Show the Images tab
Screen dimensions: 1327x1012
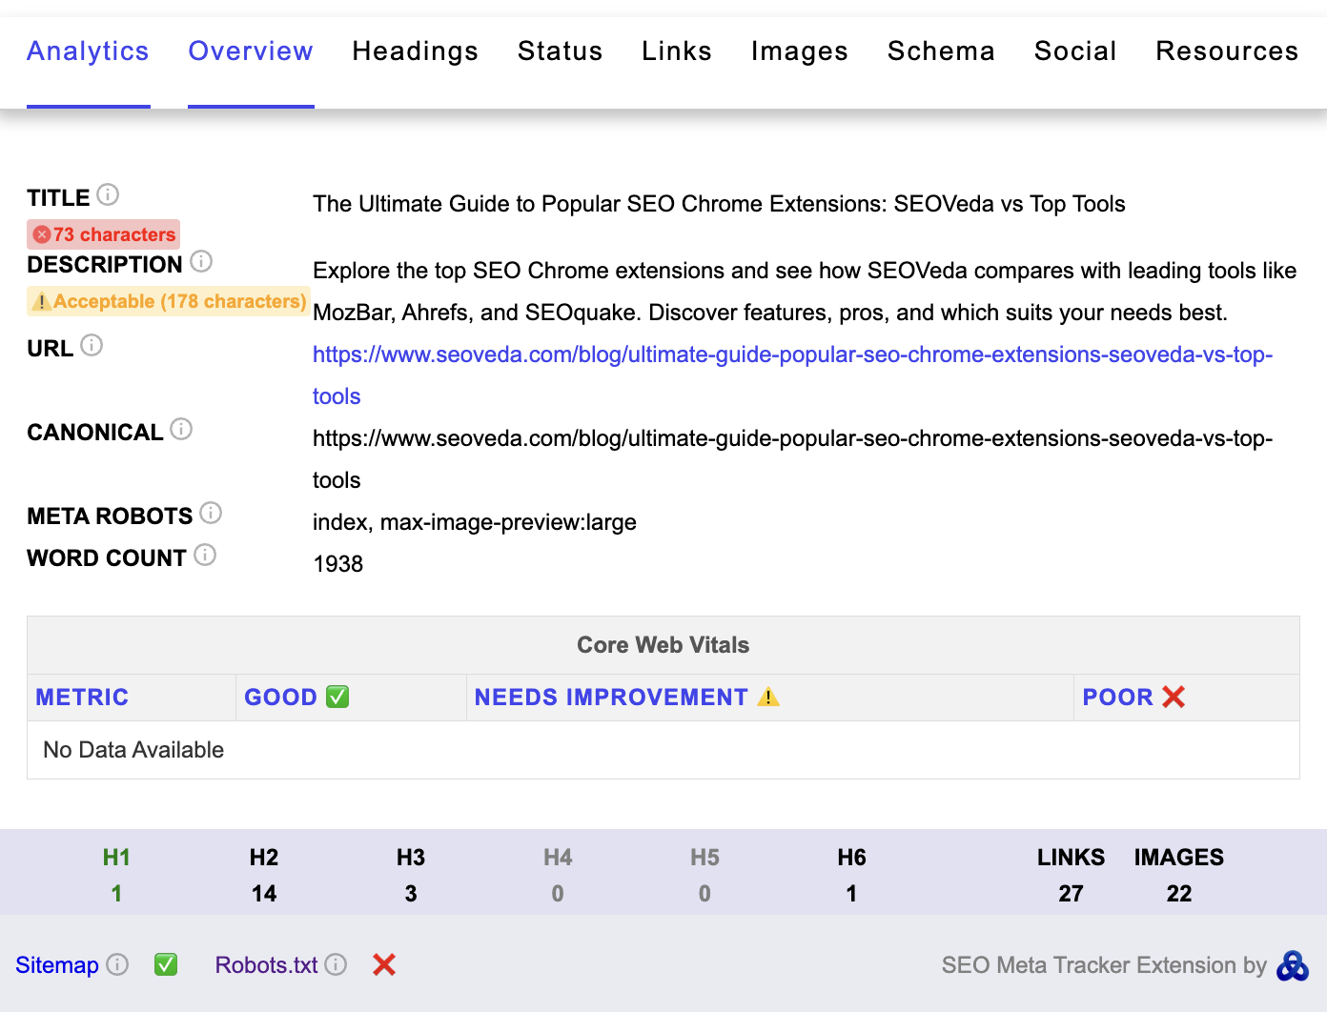[x=800, y=51]
